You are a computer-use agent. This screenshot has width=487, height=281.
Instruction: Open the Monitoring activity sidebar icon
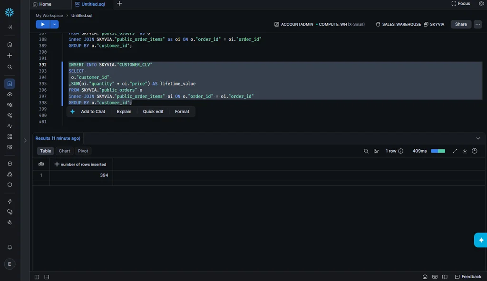coord(10,126)
